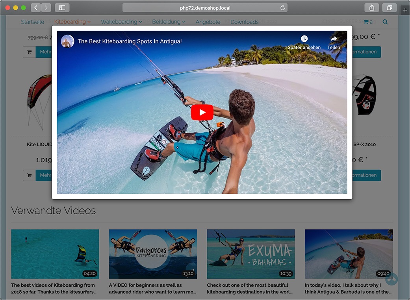The image size is (410, 300).
Task: Click green fullscreen window button
Action: [23, 7]
